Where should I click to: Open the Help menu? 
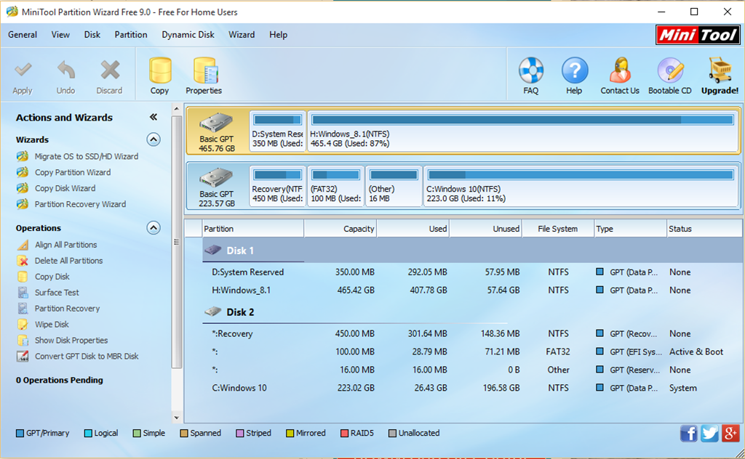(x=278, y=35)
